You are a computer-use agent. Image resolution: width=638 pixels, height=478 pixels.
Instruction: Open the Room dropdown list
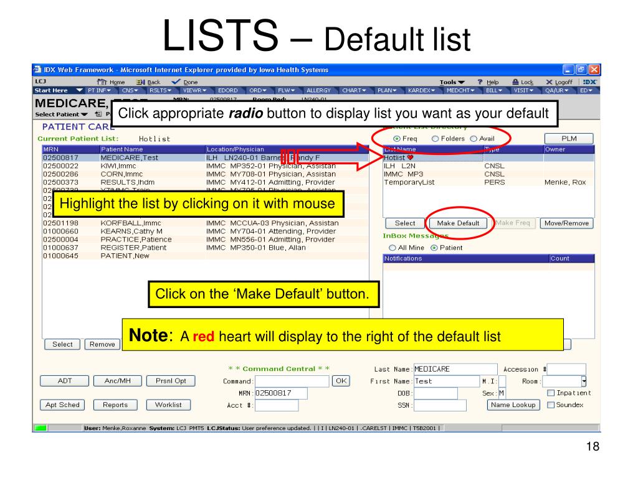pyautogui.click(x=584, y=381)
